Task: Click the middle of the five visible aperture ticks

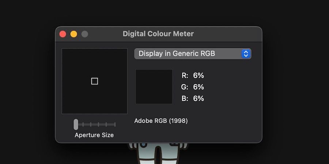Action: pos(99,124)
